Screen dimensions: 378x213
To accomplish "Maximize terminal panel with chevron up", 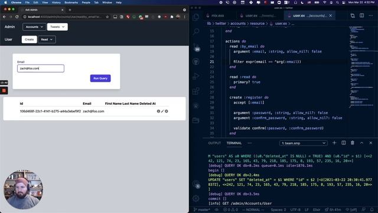I will pos(361,143).
